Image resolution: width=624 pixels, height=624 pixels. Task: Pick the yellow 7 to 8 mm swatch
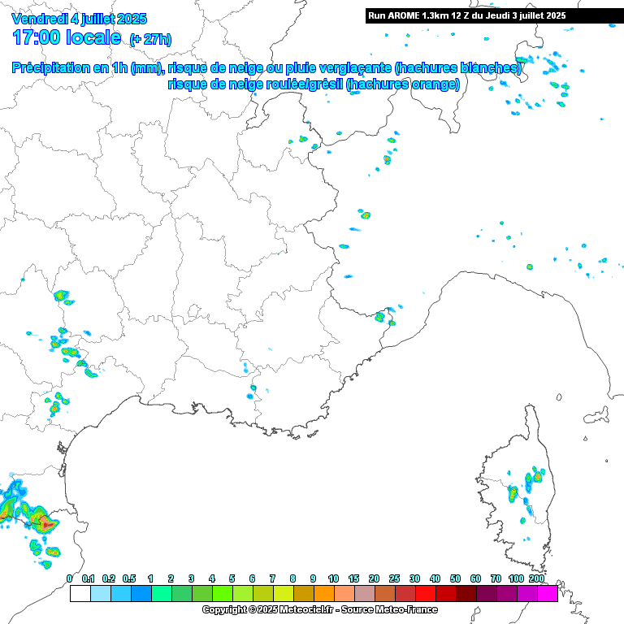click(x=284, y=593)
